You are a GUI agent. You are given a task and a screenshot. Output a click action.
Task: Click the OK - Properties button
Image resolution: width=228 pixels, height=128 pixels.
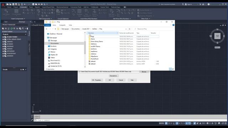pos(97,80)
